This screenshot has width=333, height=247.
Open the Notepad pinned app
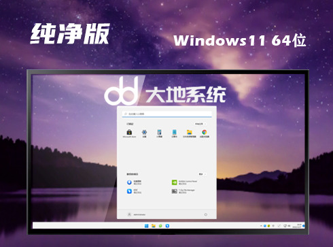click(x=174, y=133)
